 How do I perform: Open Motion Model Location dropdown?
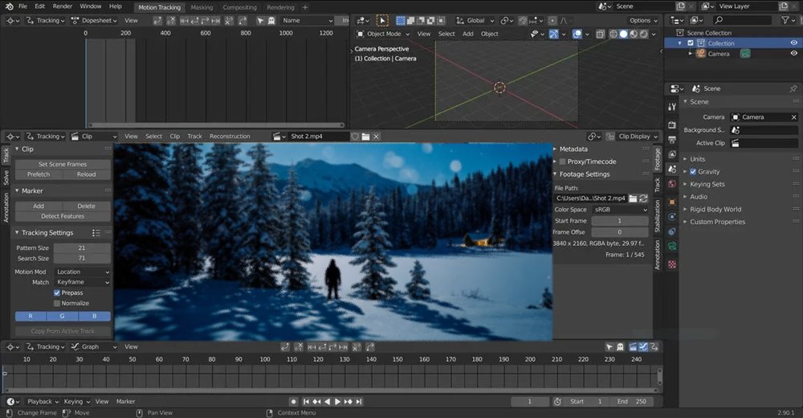(x=83, y=272)
